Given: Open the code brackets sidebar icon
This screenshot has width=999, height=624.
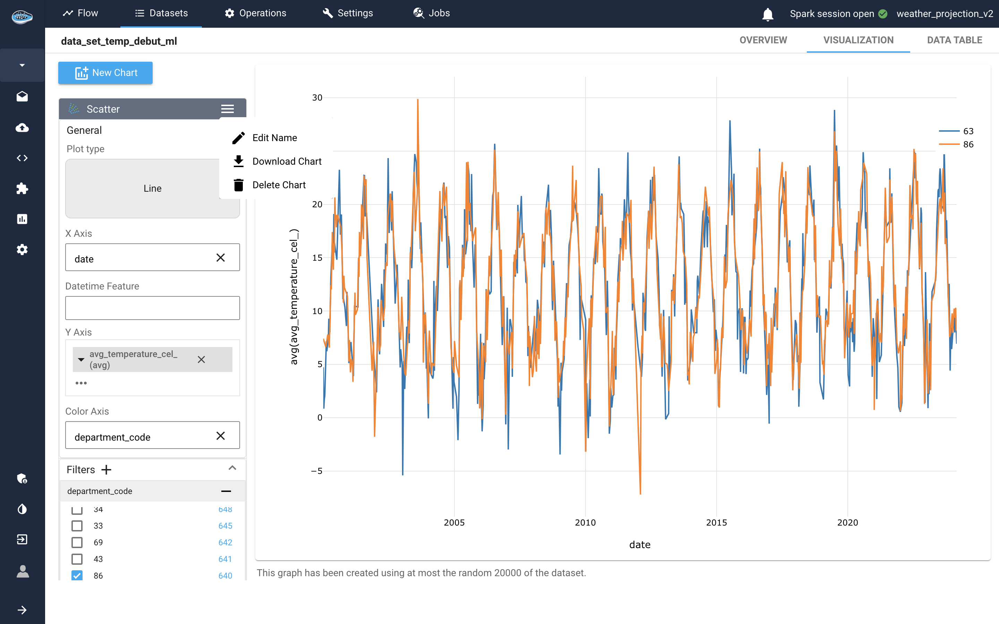Looking at the screenshot, I should pyautogui.click(x=22, y=158).
